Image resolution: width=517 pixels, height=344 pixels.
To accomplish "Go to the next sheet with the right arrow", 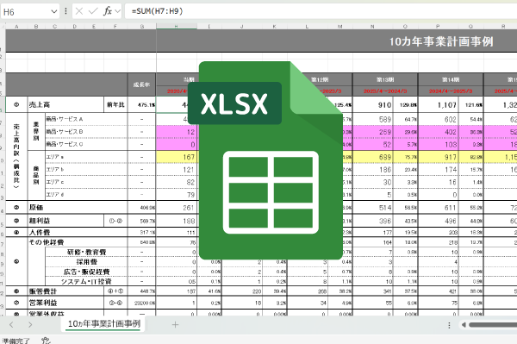I will [30, 324].
